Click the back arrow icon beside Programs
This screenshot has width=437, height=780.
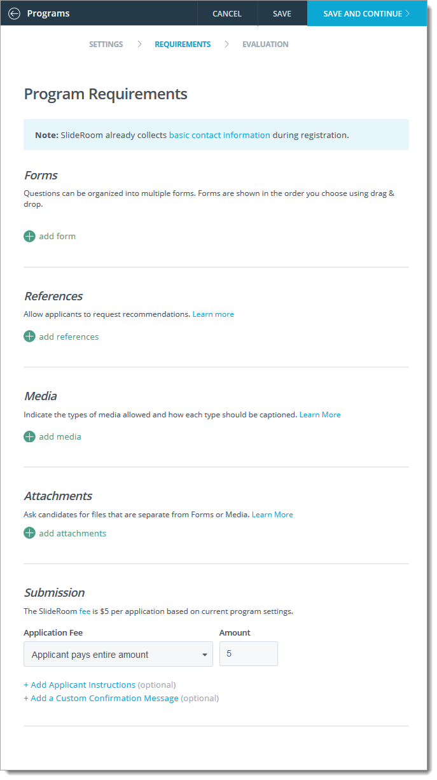[14, 13]
